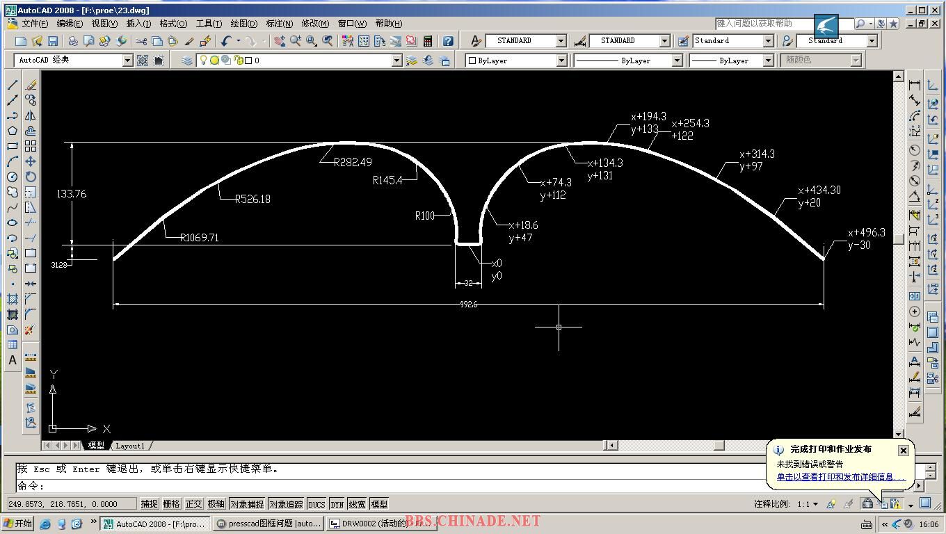Expand the annotation scale 1:1 dropdown
946x534 pixels.
pyautogui.click(x=815, y=504)
